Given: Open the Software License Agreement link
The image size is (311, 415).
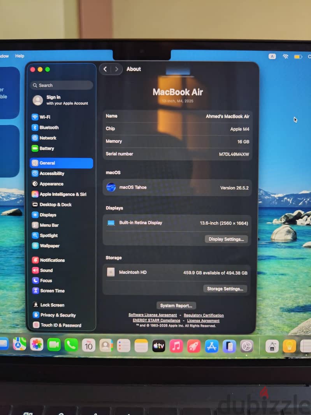Looking at the screenshot, I should pyautogui.click(x=153, y=315).
